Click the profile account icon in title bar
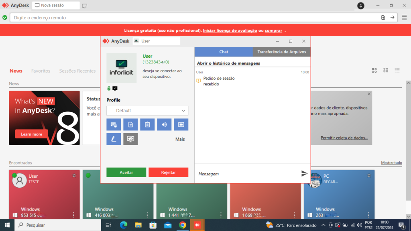The image size is (411, 231). pos(361,6)
